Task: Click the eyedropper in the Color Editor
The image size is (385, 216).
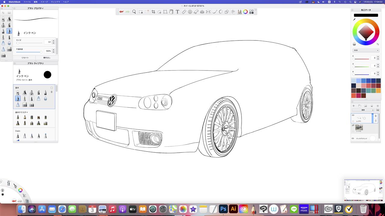Action: (x=354, y=19)
